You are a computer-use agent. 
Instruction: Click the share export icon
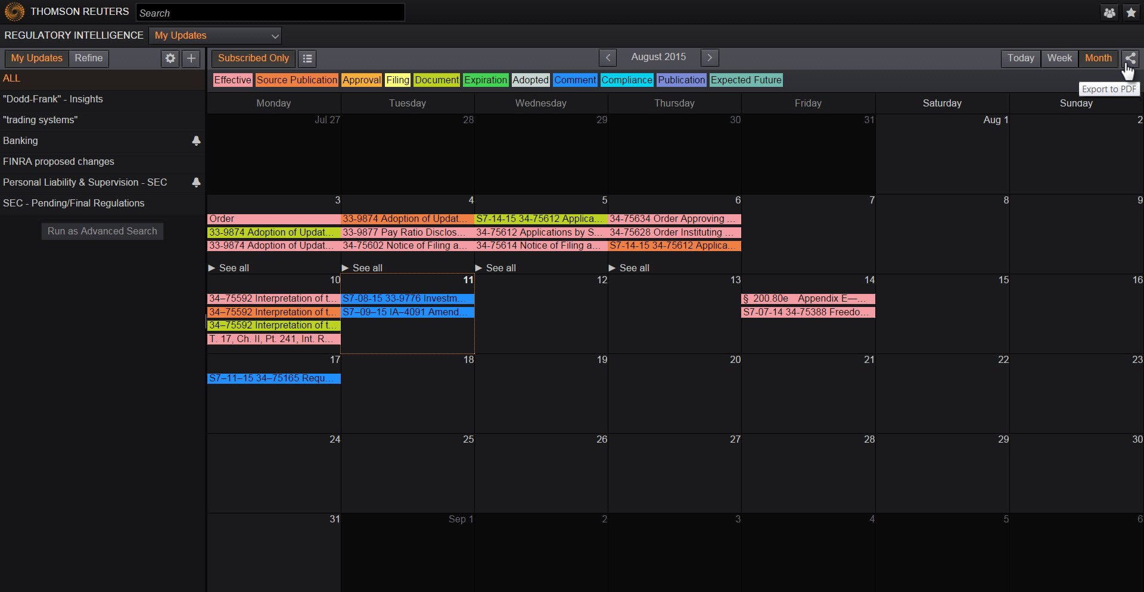[1130, 58]
